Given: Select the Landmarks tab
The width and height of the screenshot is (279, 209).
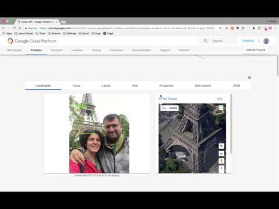Looking at the screenshot, I should [44, 86].
